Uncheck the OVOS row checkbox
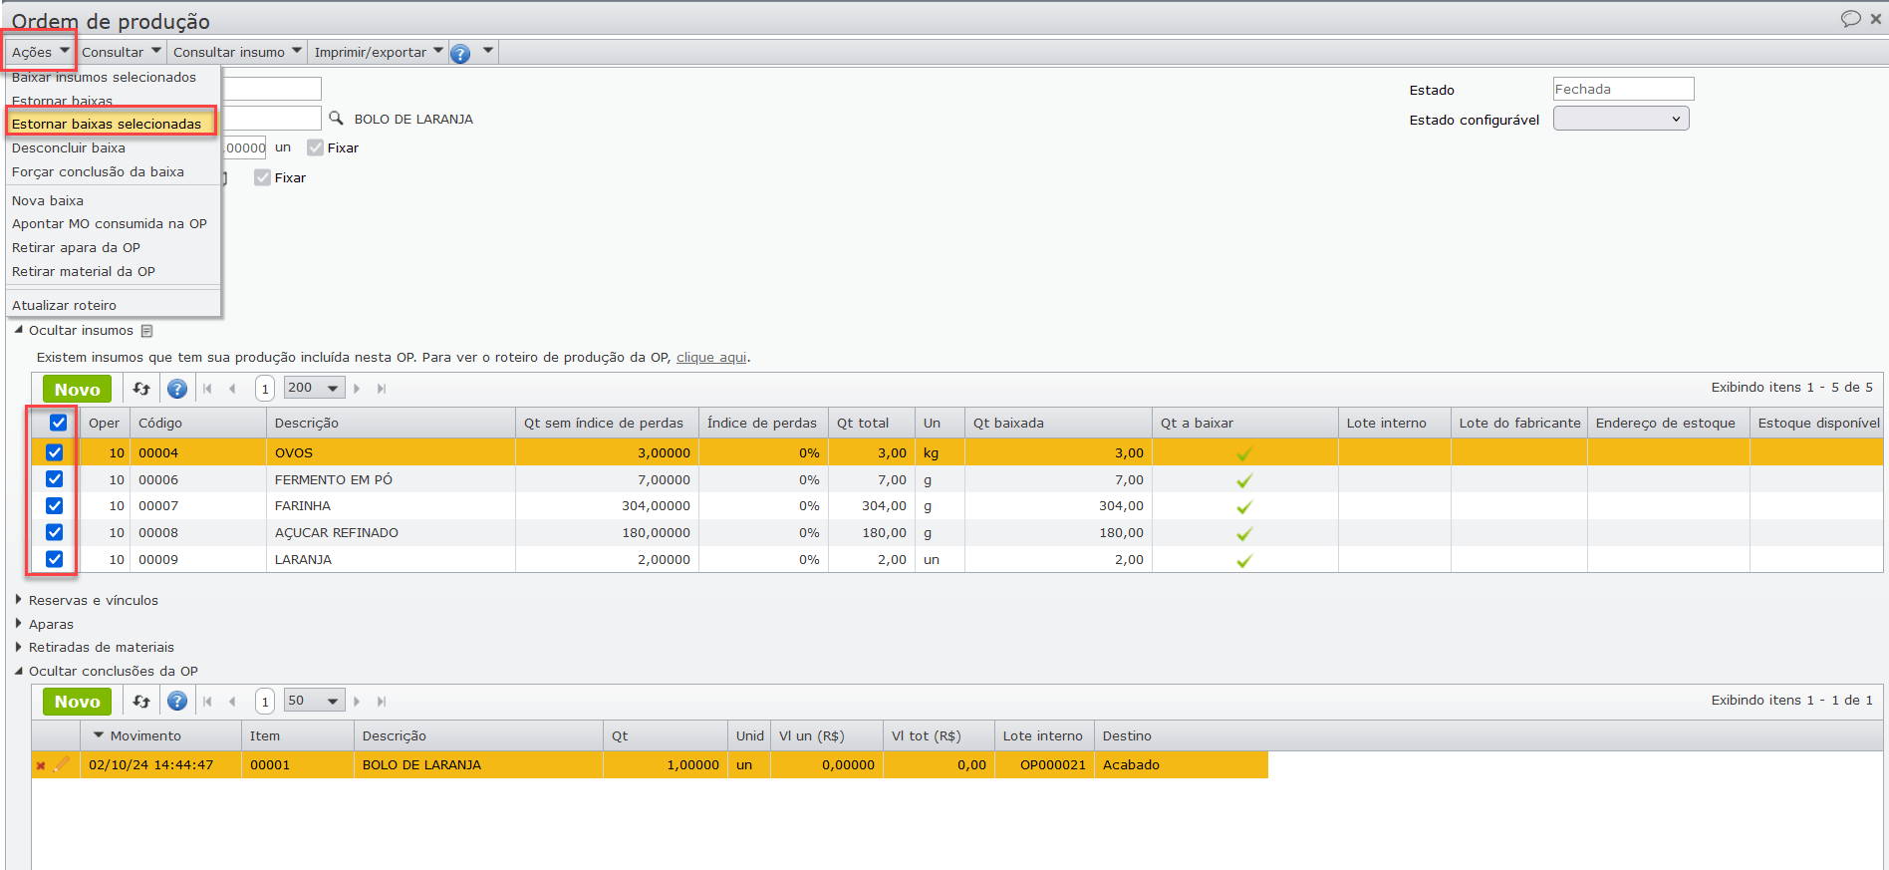 tap(55, 452)
